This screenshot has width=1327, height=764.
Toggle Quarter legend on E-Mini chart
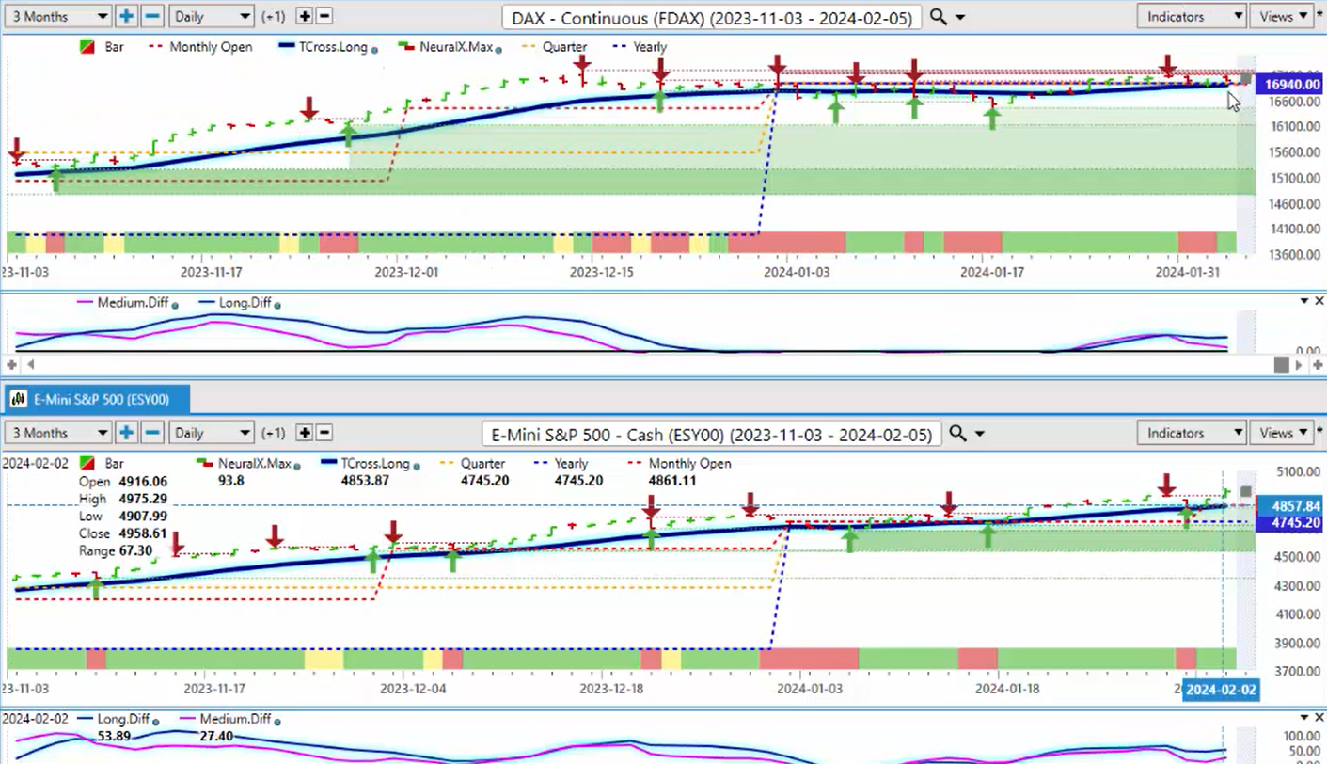pyautogui.click(x=472, y=464)
